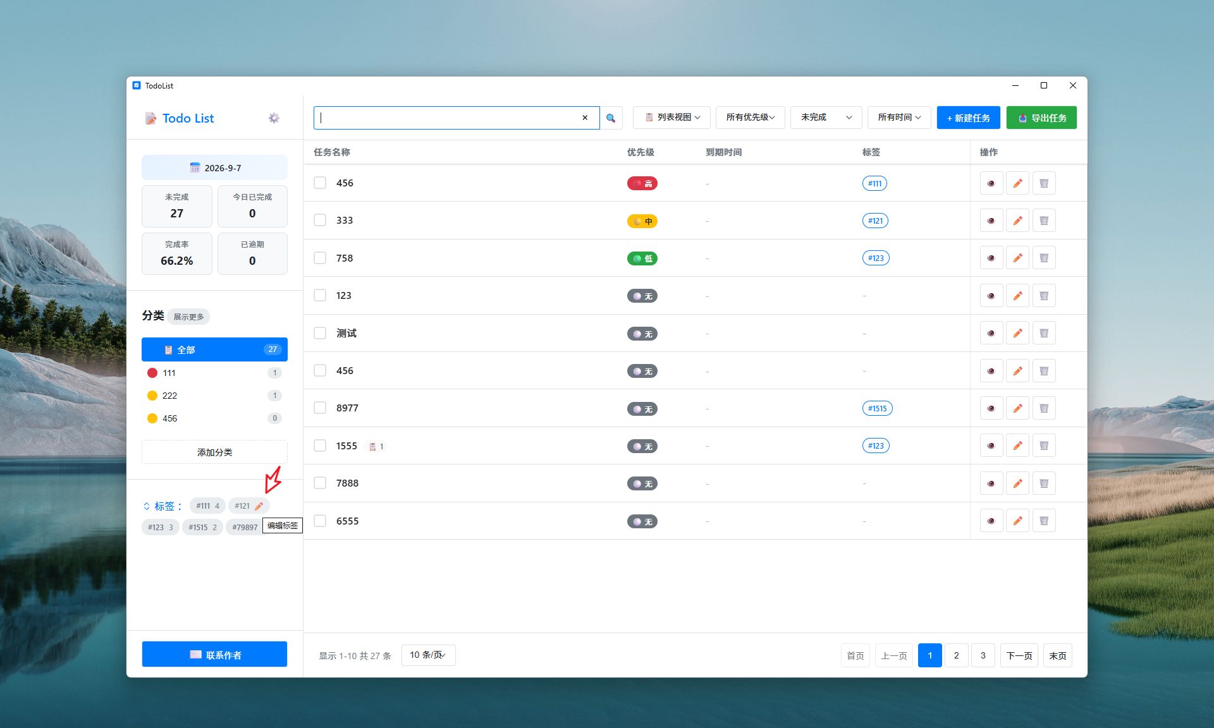
Task: Delete task 333 via trash icon
Action: (1044, 221)
